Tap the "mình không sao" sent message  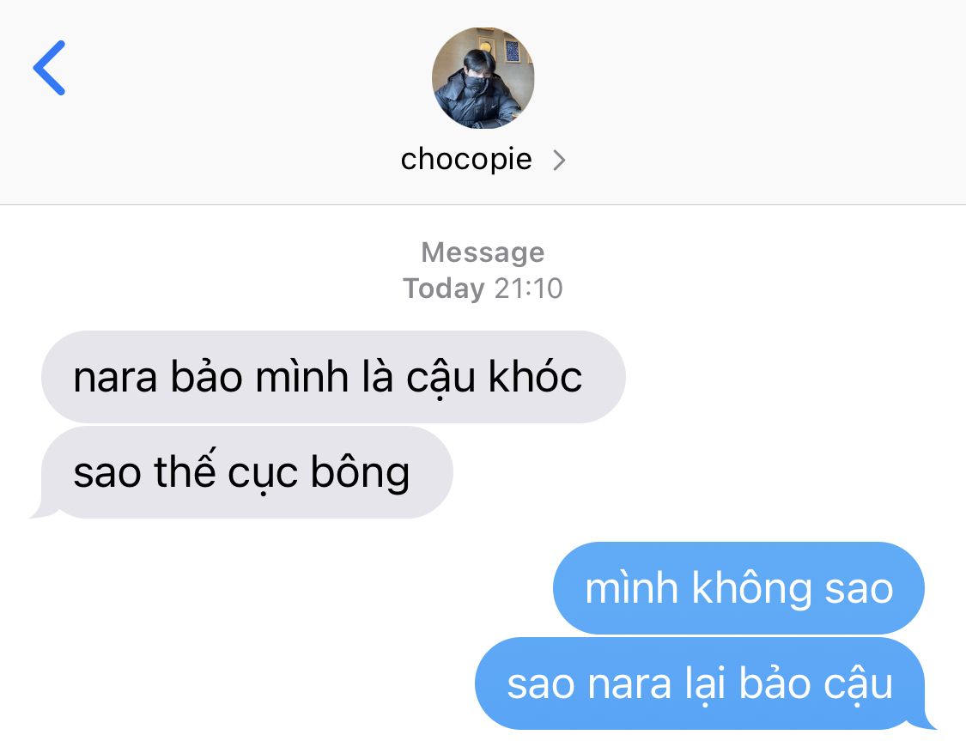(738, 588)
